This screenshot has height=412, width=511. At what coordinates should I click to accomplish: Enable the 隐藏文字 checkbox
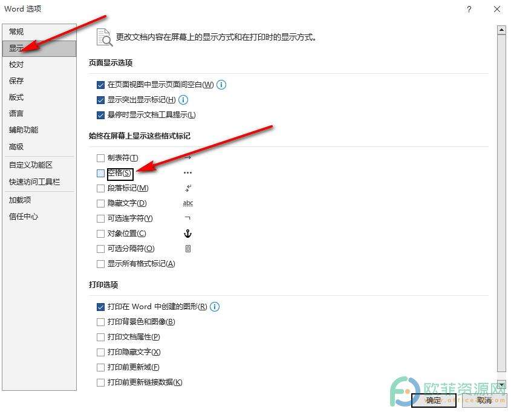coord(101,203)
